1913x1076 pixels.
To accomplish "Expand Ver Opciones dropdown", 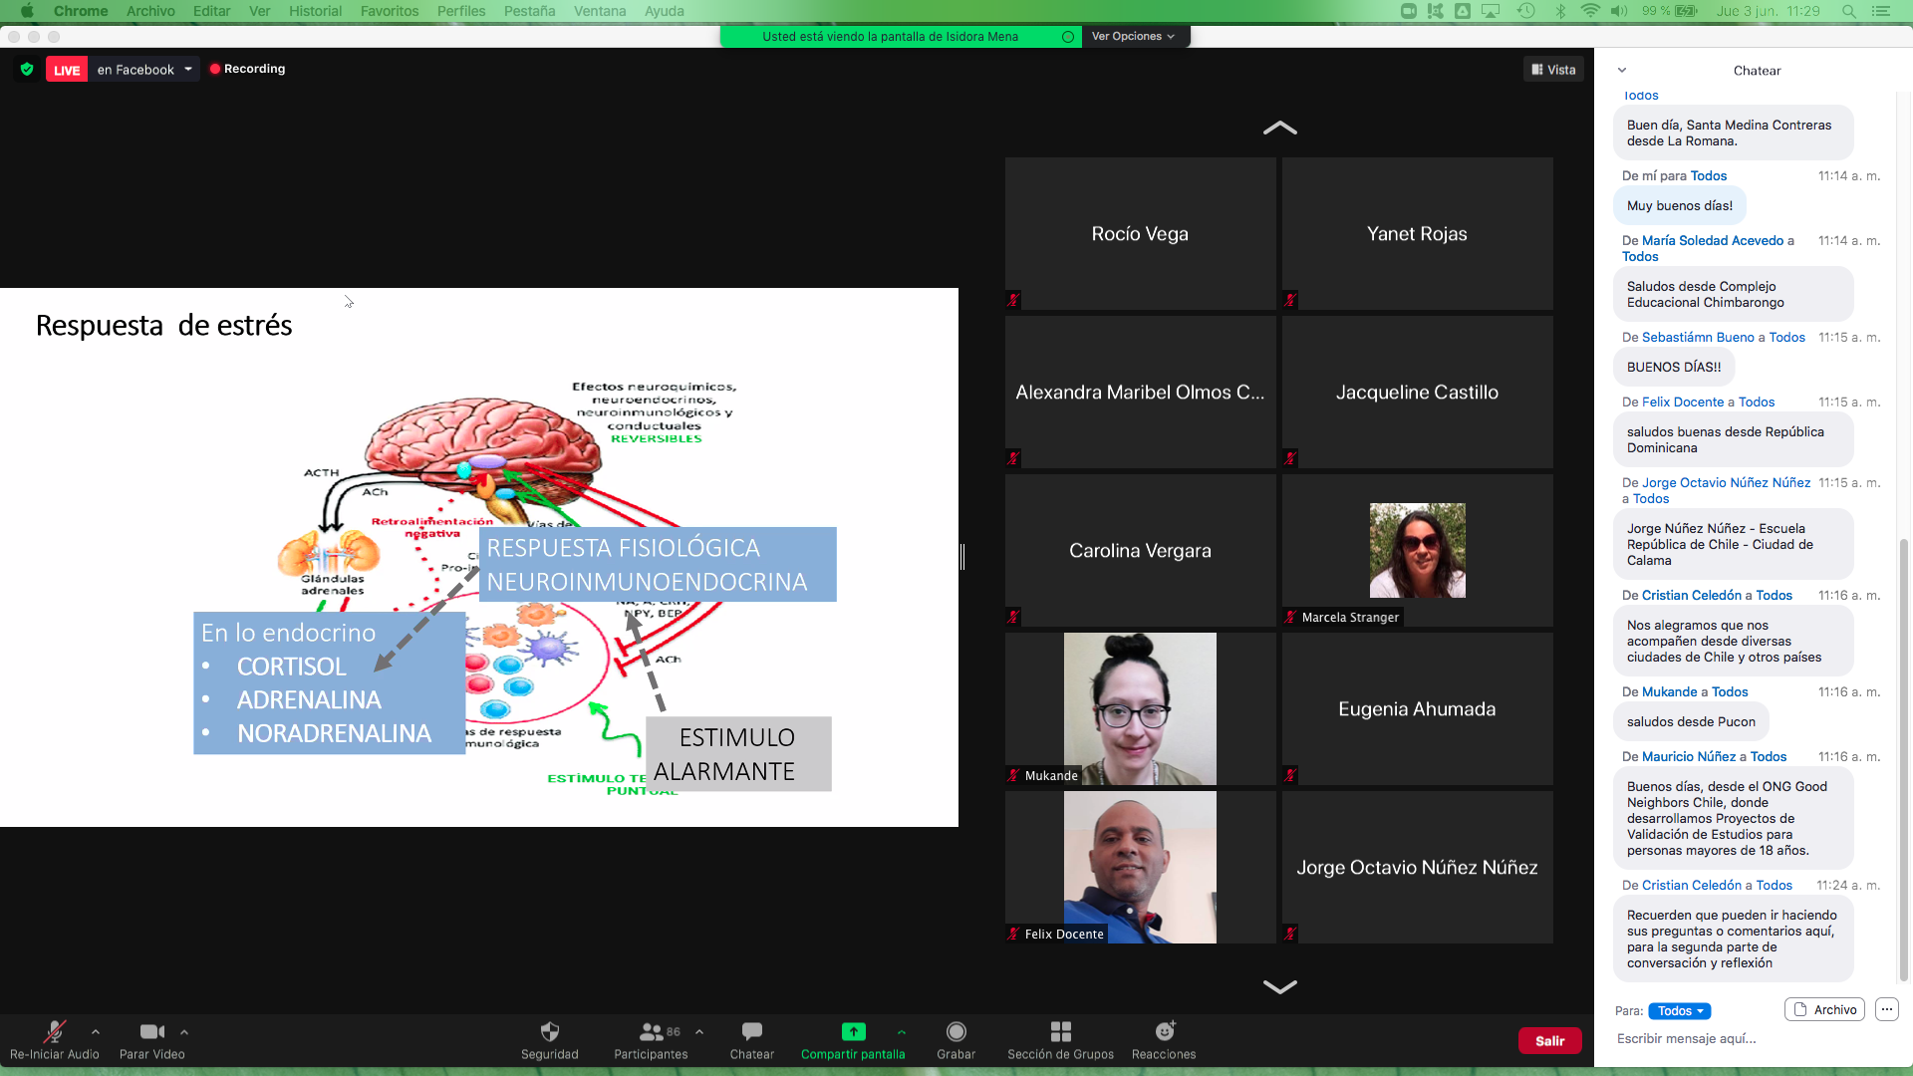I will pos(1133,37).
